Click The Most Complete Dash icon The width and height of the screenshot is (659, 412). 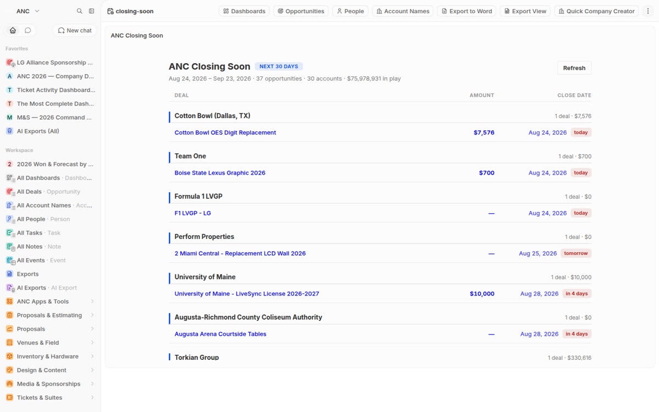click(10, 104)
